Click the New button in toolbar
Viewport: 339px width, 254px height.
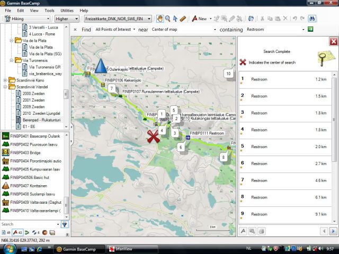pyautogui.click(x=199, y=19)
